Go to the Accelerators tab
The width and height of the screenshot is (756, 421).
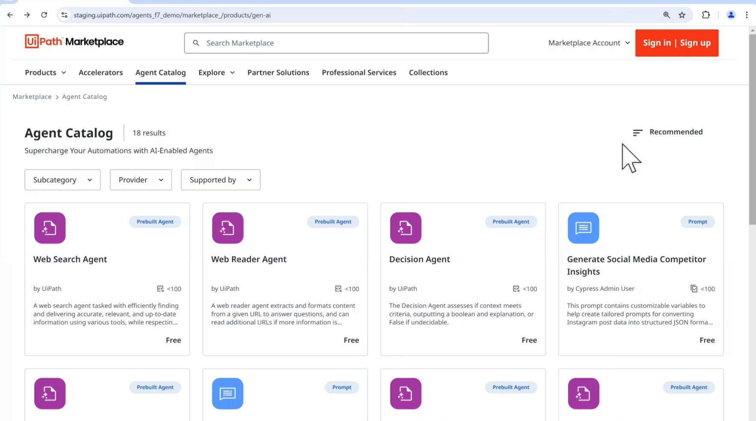coord(100,72)
